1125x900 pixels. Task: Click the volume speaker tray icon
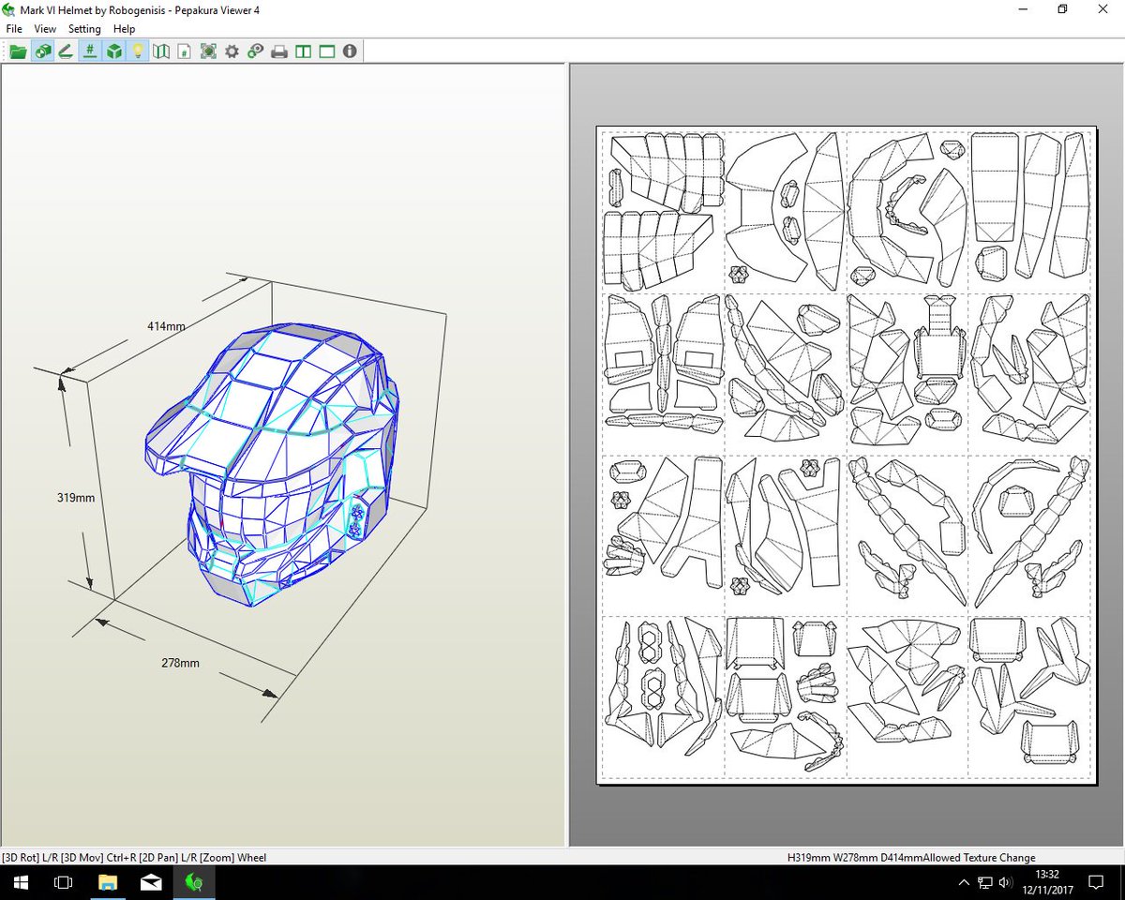click(1004, 883)
